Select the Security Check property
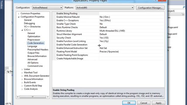The image size is (187, 105). coord(64,38)
